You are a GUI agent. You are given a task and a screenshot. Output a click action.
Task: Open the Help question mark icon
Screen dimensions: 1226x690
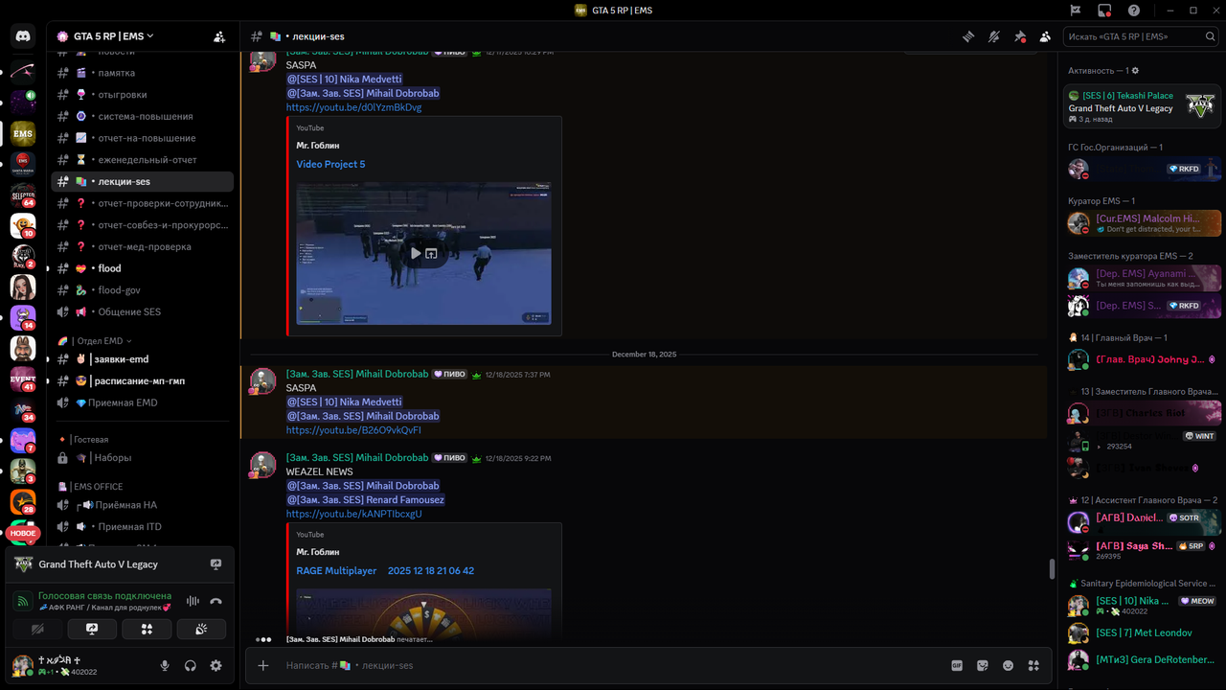coord(1134,10)
